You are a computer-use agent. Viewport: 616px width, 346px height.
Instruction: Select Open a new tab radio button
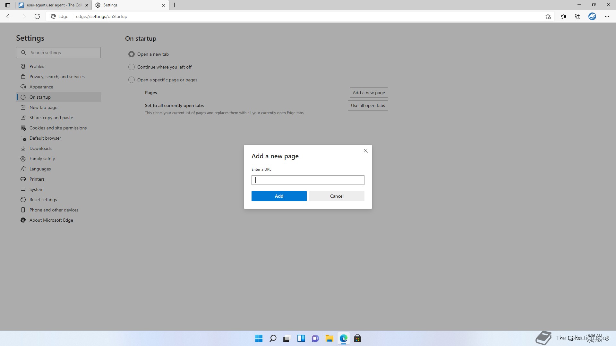point(132,54)
